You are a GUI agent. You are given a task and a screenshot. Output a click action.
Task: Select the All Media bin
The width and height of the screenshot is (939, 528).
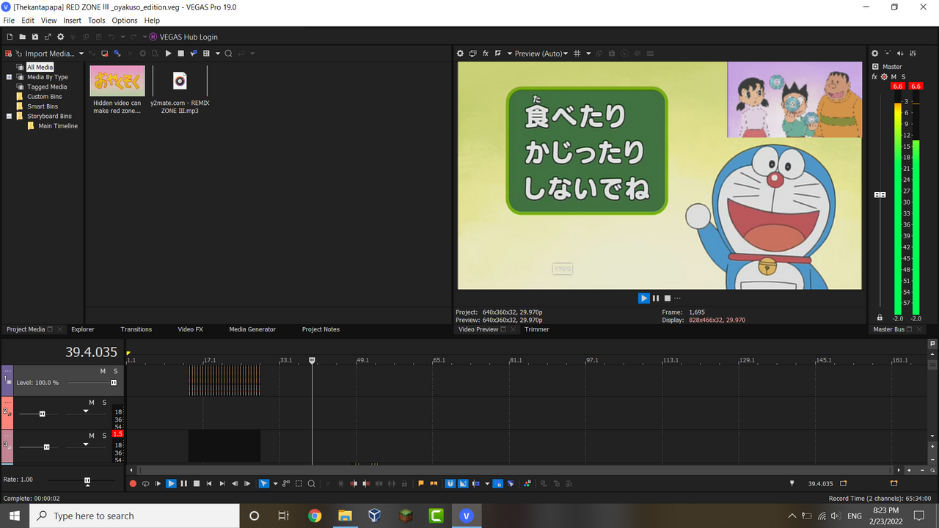point(40,67)
